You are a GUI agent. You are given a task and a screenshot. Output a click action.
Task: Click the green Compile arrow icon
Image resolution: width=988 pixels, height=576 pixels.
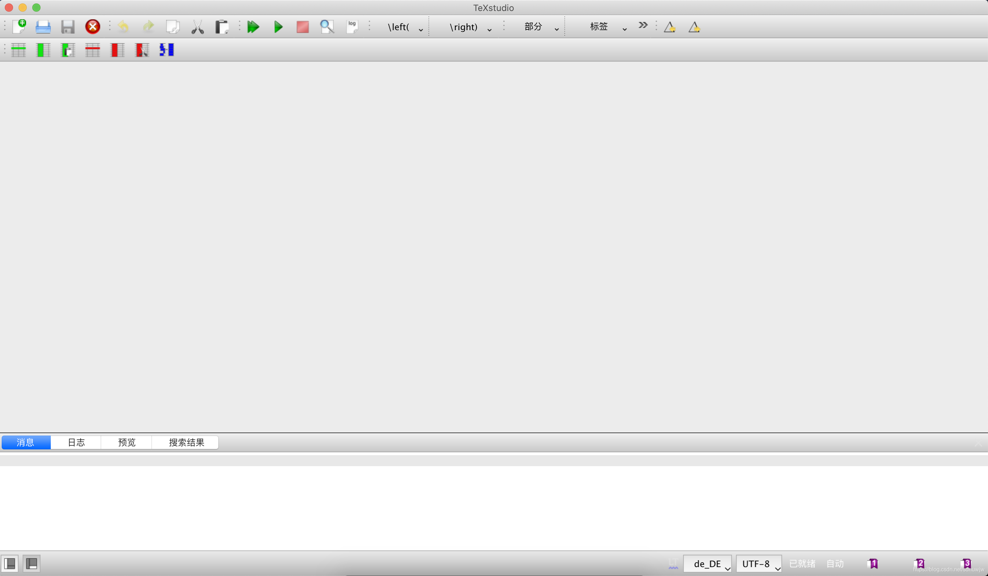tap(278, 27)
